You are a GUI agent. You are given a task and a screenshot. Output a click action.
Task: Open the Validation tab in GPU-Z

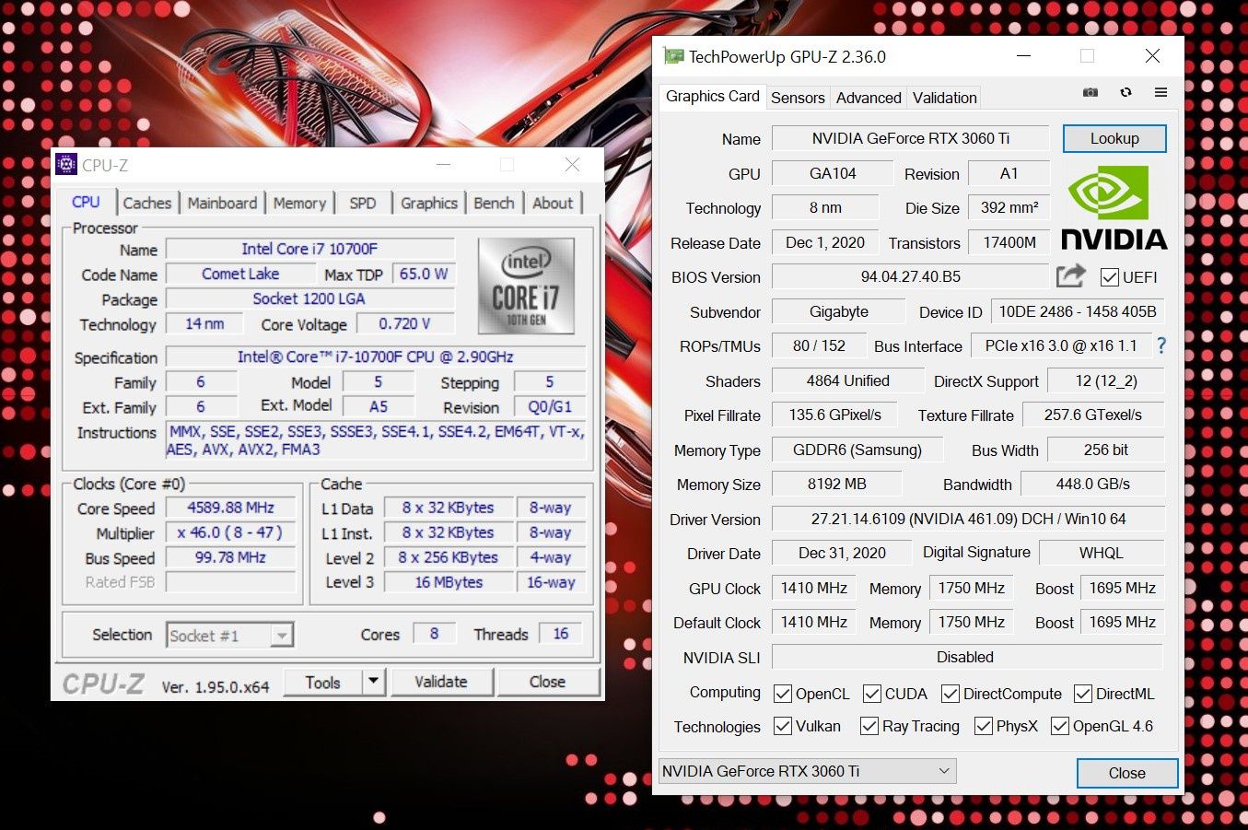point(944,98)
